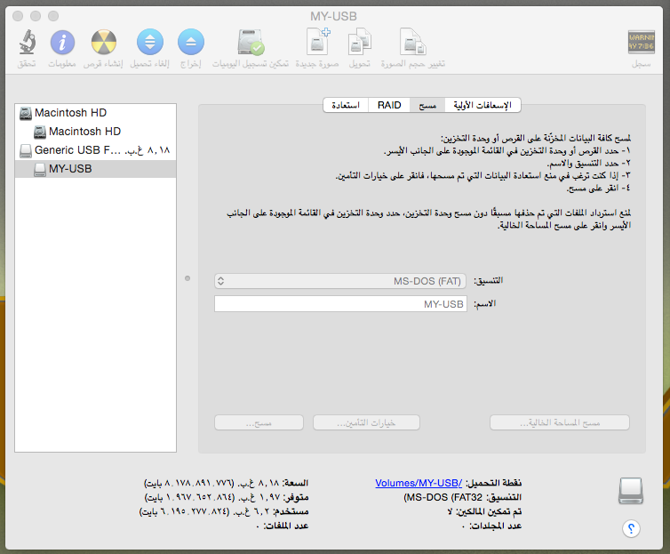Viewport: 670px width, 554px height.
Task: Click the Erase... button (مسح...)
Action: click(259, 422)
